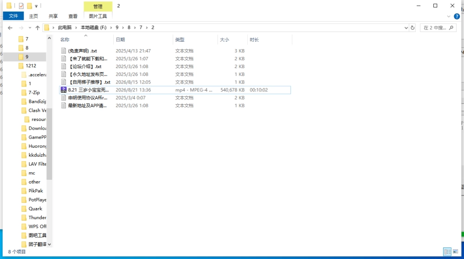The image size is (464, 259).
Task: Click 此电脑 in the address breadcrumb
Action: [x=65, y=27]
